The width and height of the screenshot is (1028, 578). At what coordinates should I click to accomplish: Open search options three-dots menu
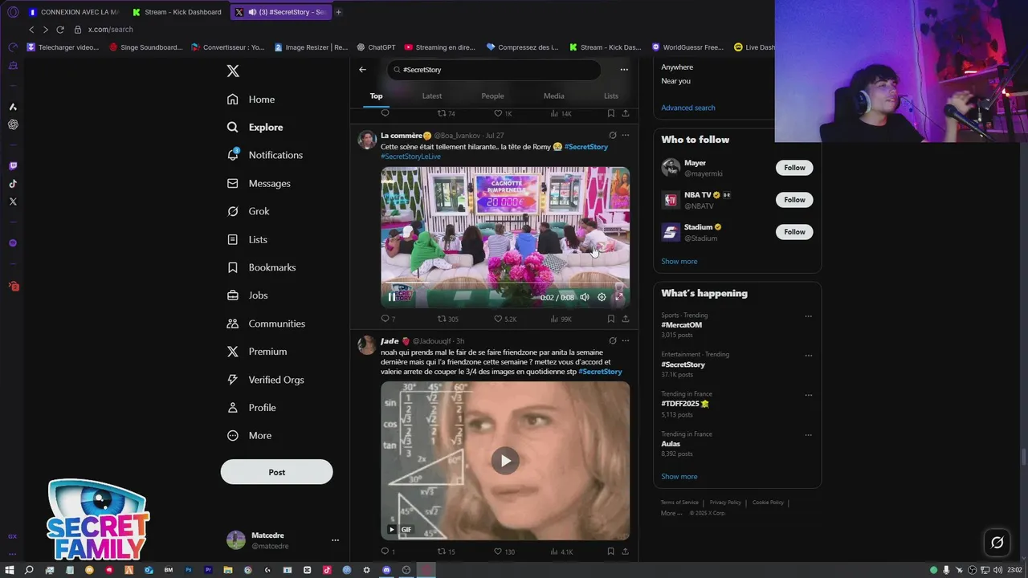tap(624, 70)
